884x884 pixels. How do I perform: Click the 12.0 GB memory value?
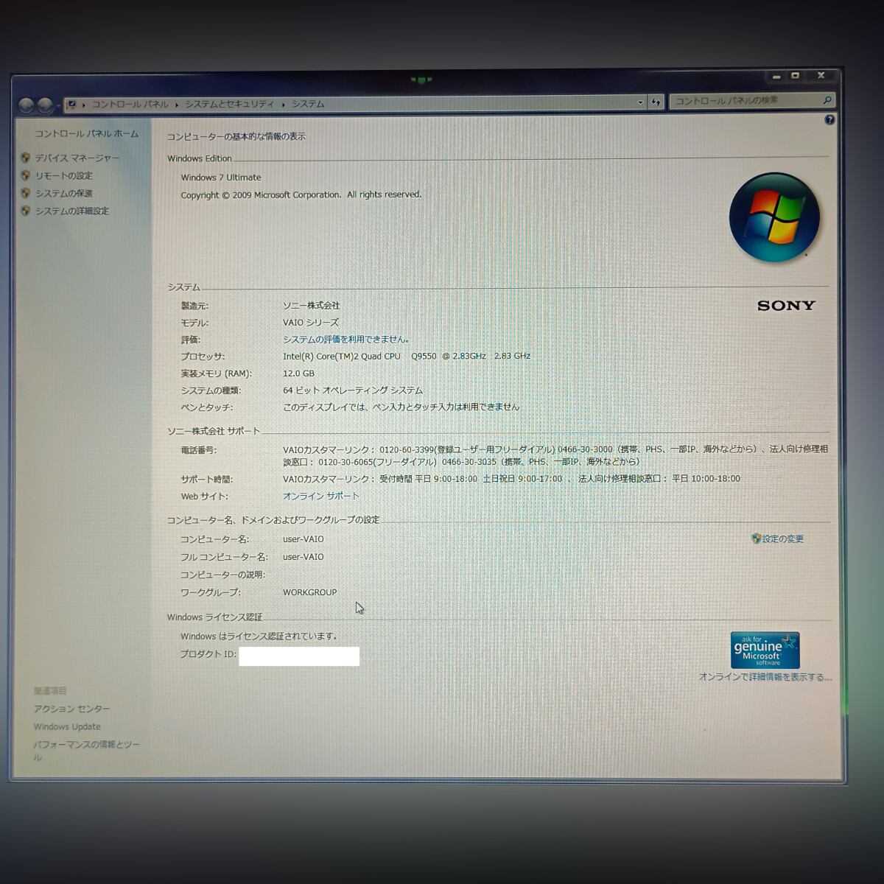tap(298, 373)
